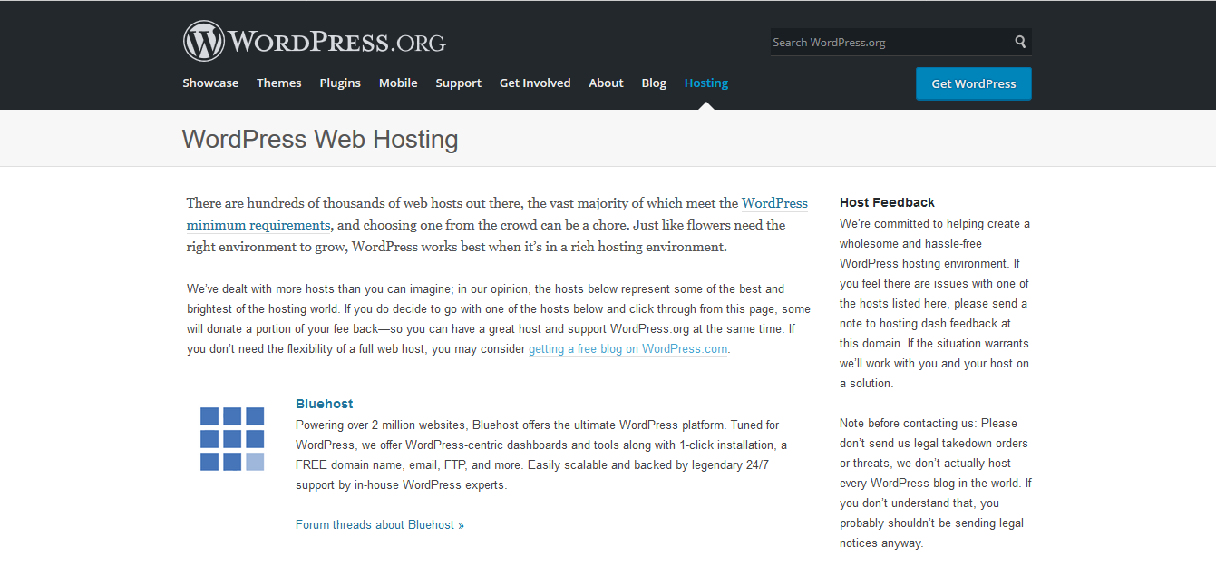Open the About page
This screenshot has height=567, width=1216.
(x=606, y=83)
